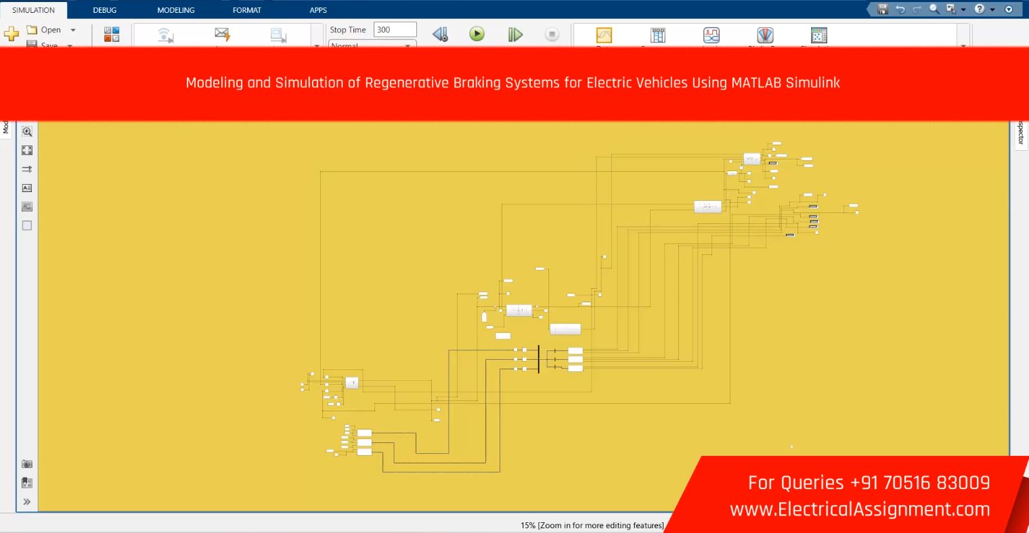The image size is (1029, 533).
Task: Expand the Review Results gallery arrow
Action: [963, 45]
